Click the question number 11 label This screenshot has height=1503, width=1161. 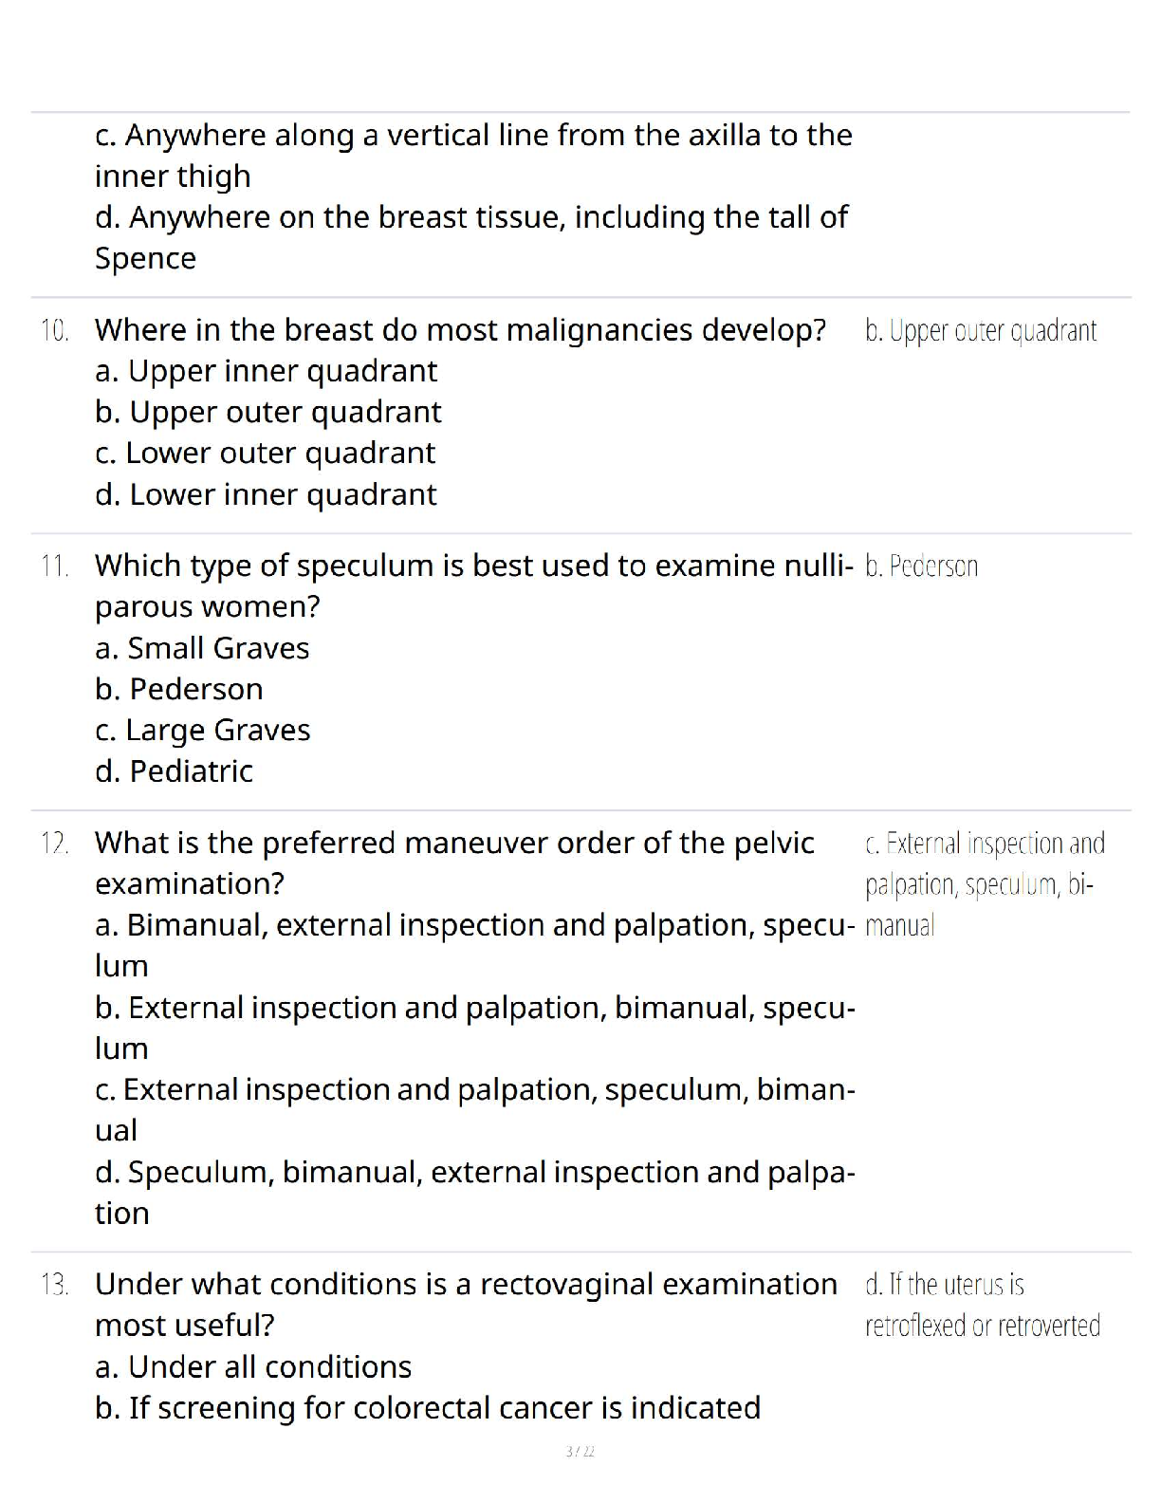[x=55, y=566]
